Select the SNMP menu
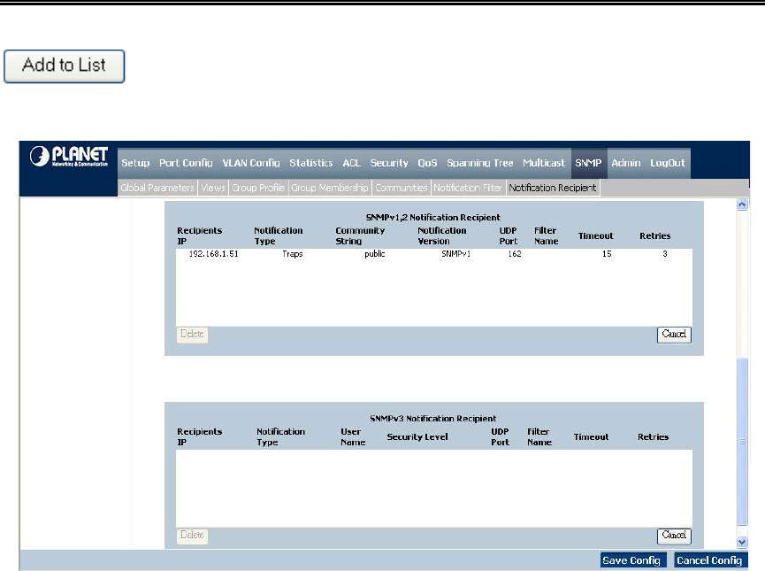The height and width of the screenshot is (571, 765). pos(588,163)
